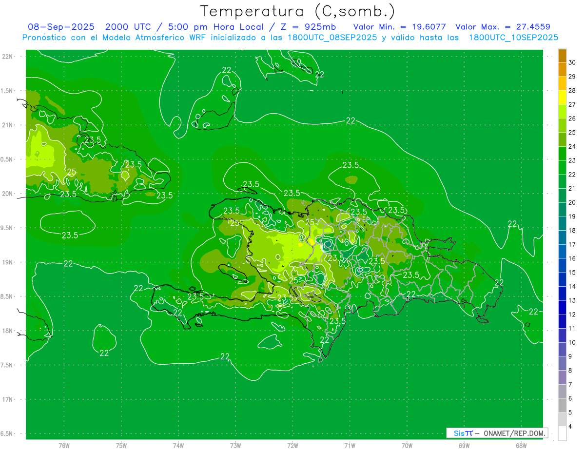Click the 68W longitude axis label
This screenshot has height=452, width=585.
coord(521,445)
